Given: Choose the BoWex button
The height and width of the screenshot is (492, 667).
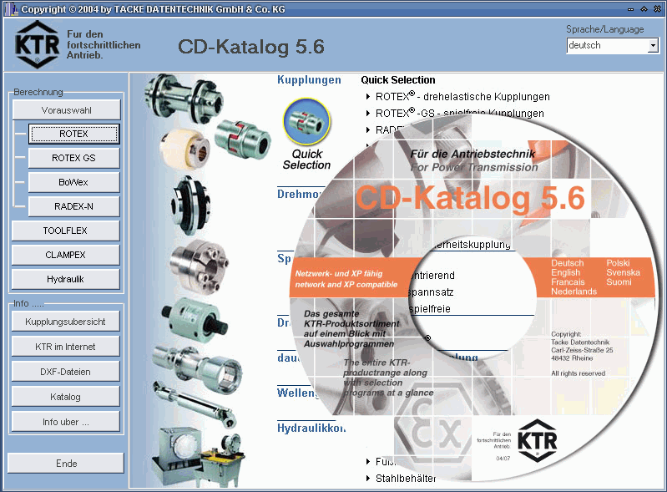Looking at the screenshot, I should (74, 183).
